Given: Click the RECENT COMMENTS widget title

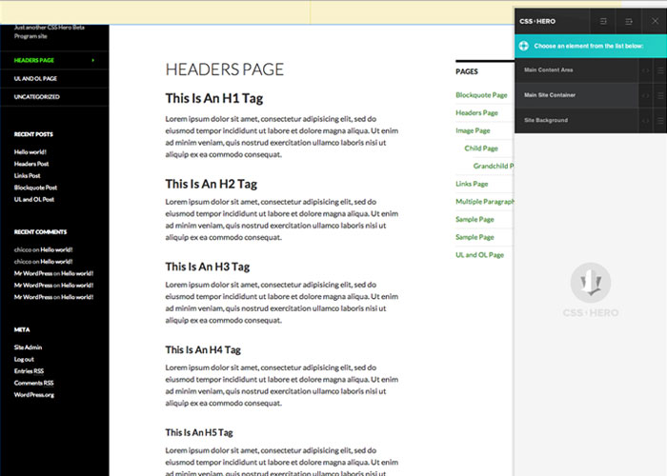Looking at the screenshot, I should click(x=40, y=232).
